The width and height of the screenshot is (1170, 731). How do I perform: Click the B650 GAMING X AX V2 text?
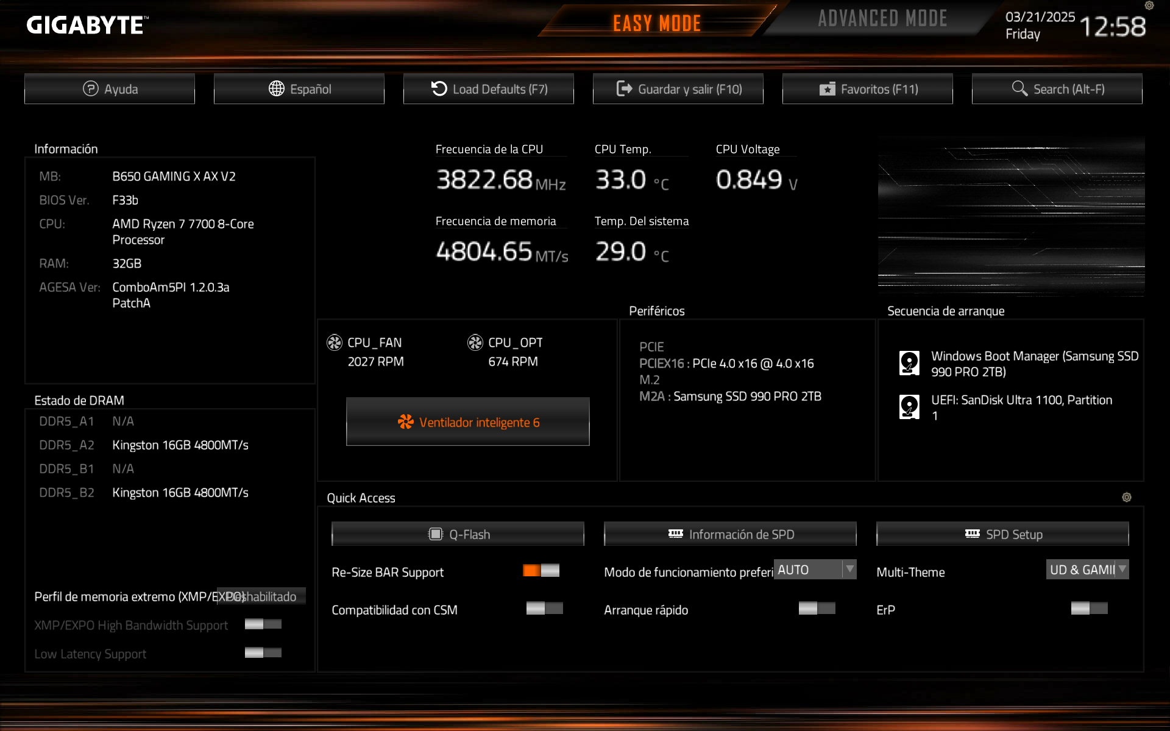(x=174, y=176)
